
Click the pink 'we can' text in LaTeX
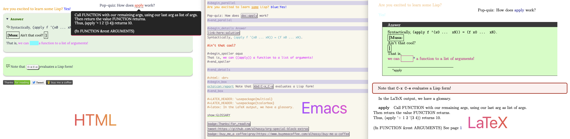click(394, 59)
